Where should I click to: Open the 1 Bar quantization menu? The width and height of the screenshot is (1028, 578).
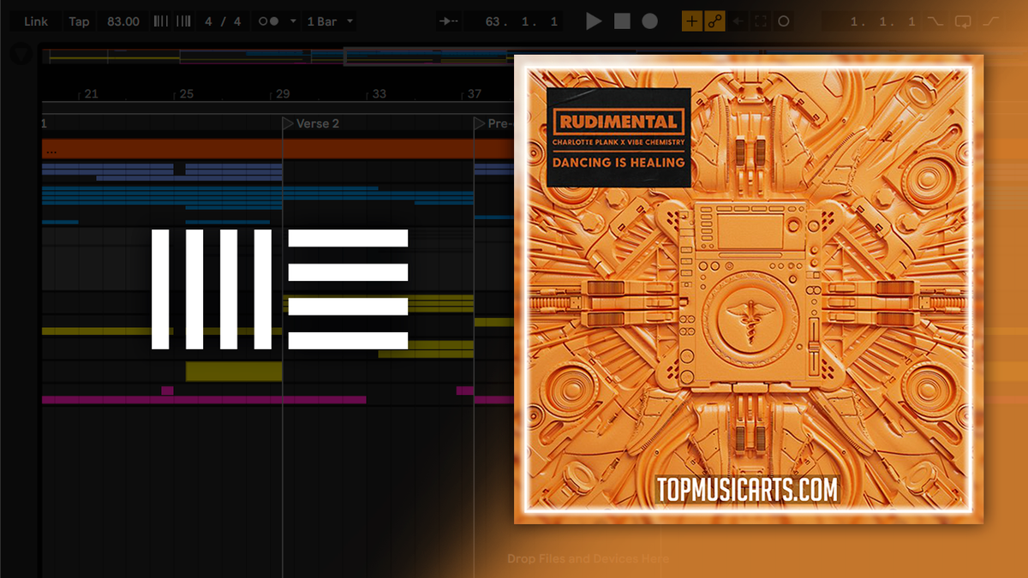point(329,21)
